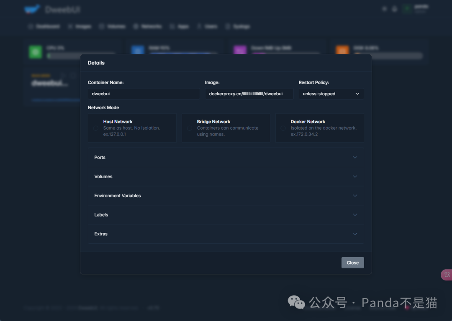Click the Image field with dockerproxy.cn path
The width and height of the screenshot is (452, 321).
[249, 94]
